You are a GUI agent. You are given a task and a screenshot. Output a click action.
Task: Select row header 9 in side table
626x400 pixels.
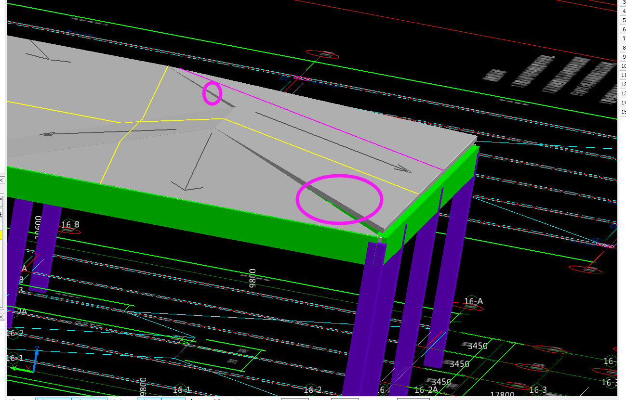[x=623, y=57]
